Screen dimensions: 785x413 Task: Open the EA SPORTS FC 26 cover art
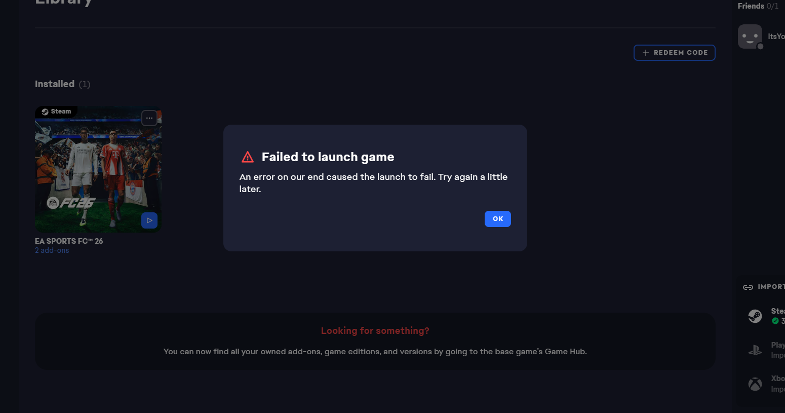point(98,172)
